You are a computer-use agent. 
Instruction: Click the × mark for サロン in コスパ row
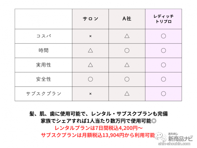tap(90, 36)
